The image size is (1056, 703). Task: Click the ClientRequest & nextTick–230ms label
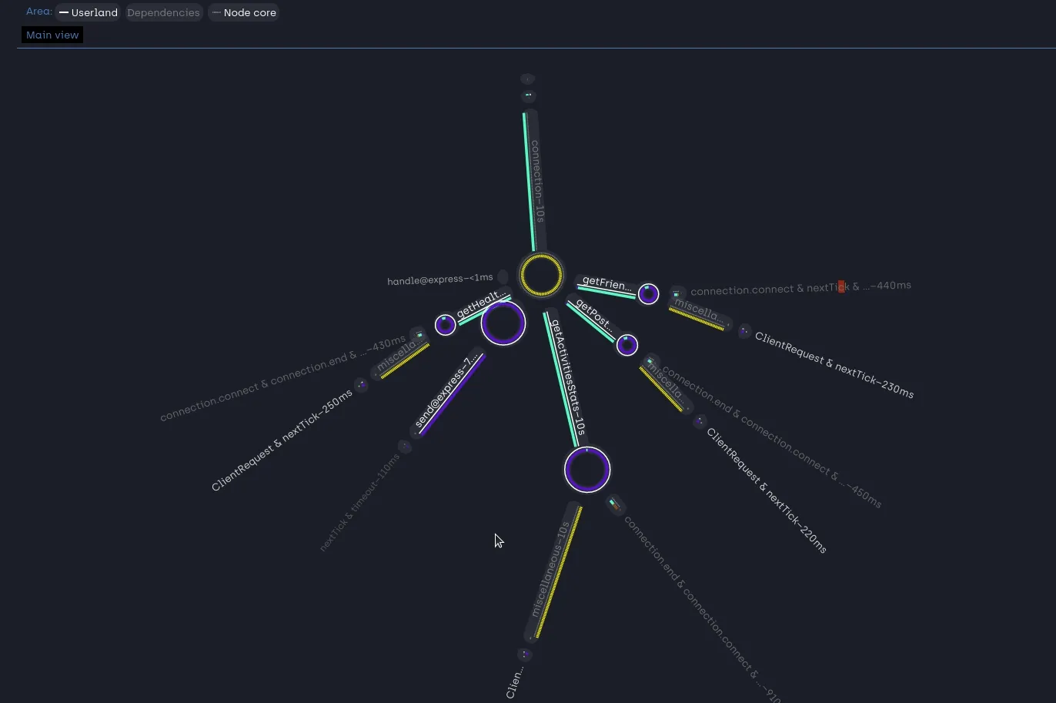click(x=834, y=365)
